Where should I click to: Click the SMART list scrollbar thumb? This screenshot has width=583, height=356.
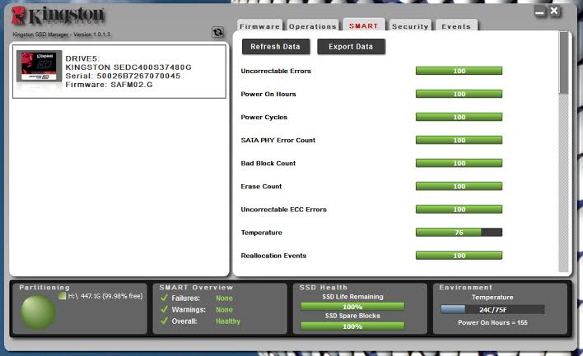[x=564, y=62]
